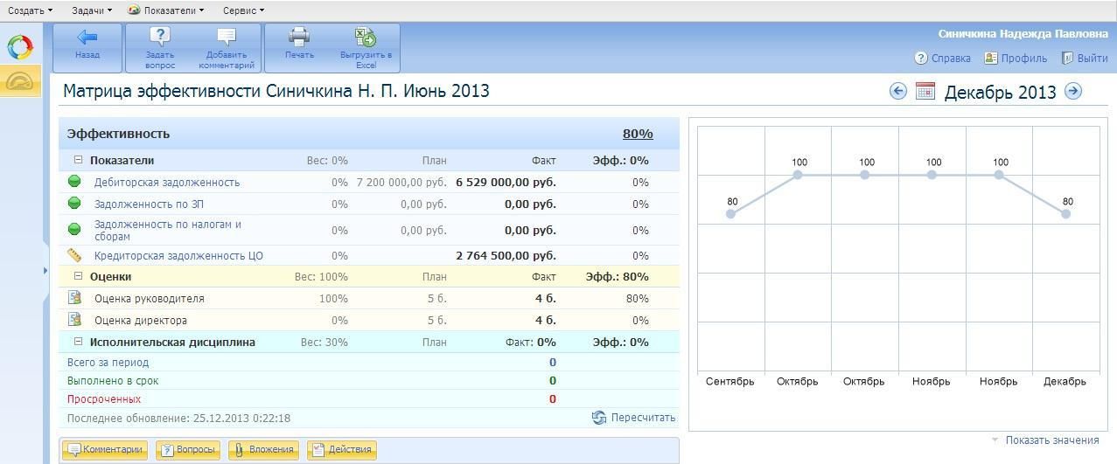Switch to the Вложения tab
1117x464 pixels.
263,449
